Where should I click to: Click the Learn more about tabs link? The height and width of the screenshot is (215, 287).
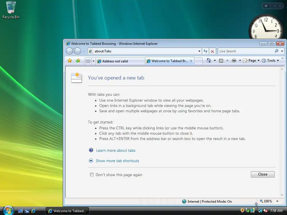(116, 150)
